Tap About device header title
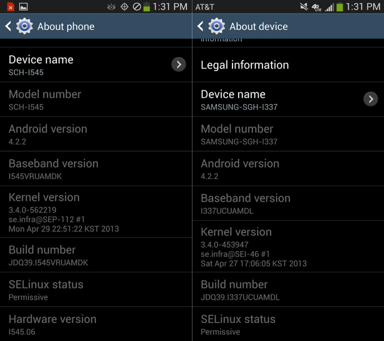Viewport: 384px width, 341px height. point(258,26)
